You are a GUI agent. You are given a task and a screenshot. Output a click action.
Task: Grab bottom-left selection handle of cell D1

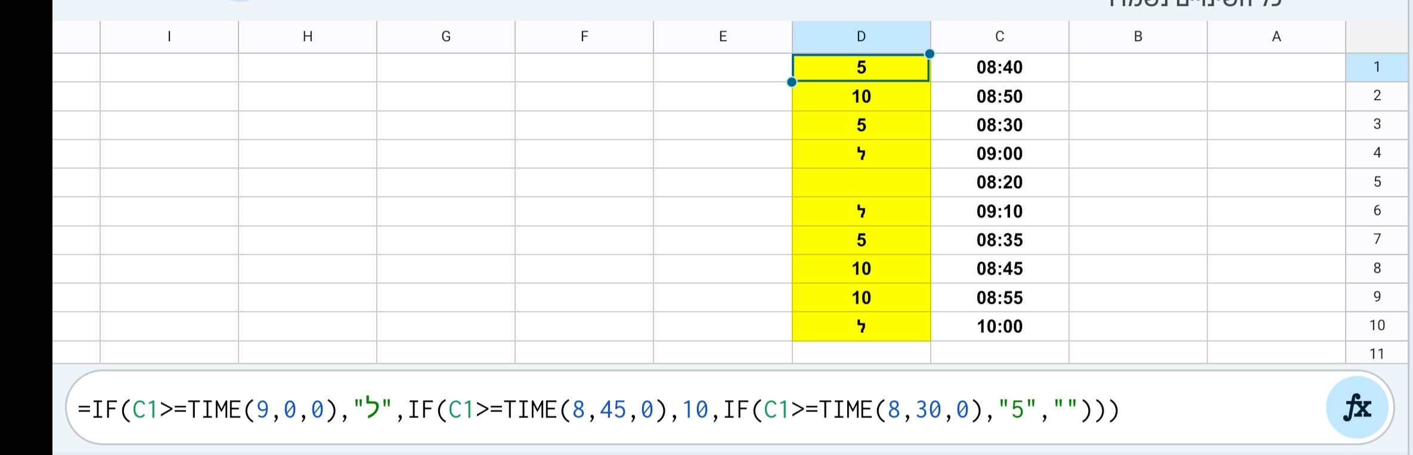coord(792,82)
